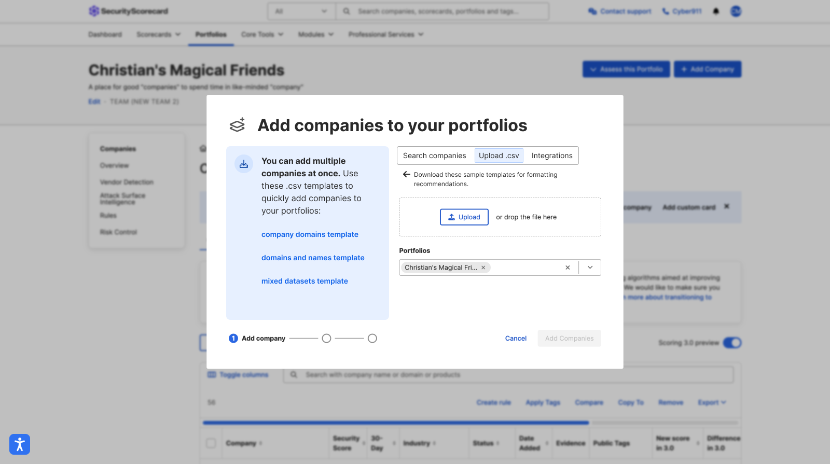Sort by the Industry column header

click(x=419, y=443)
